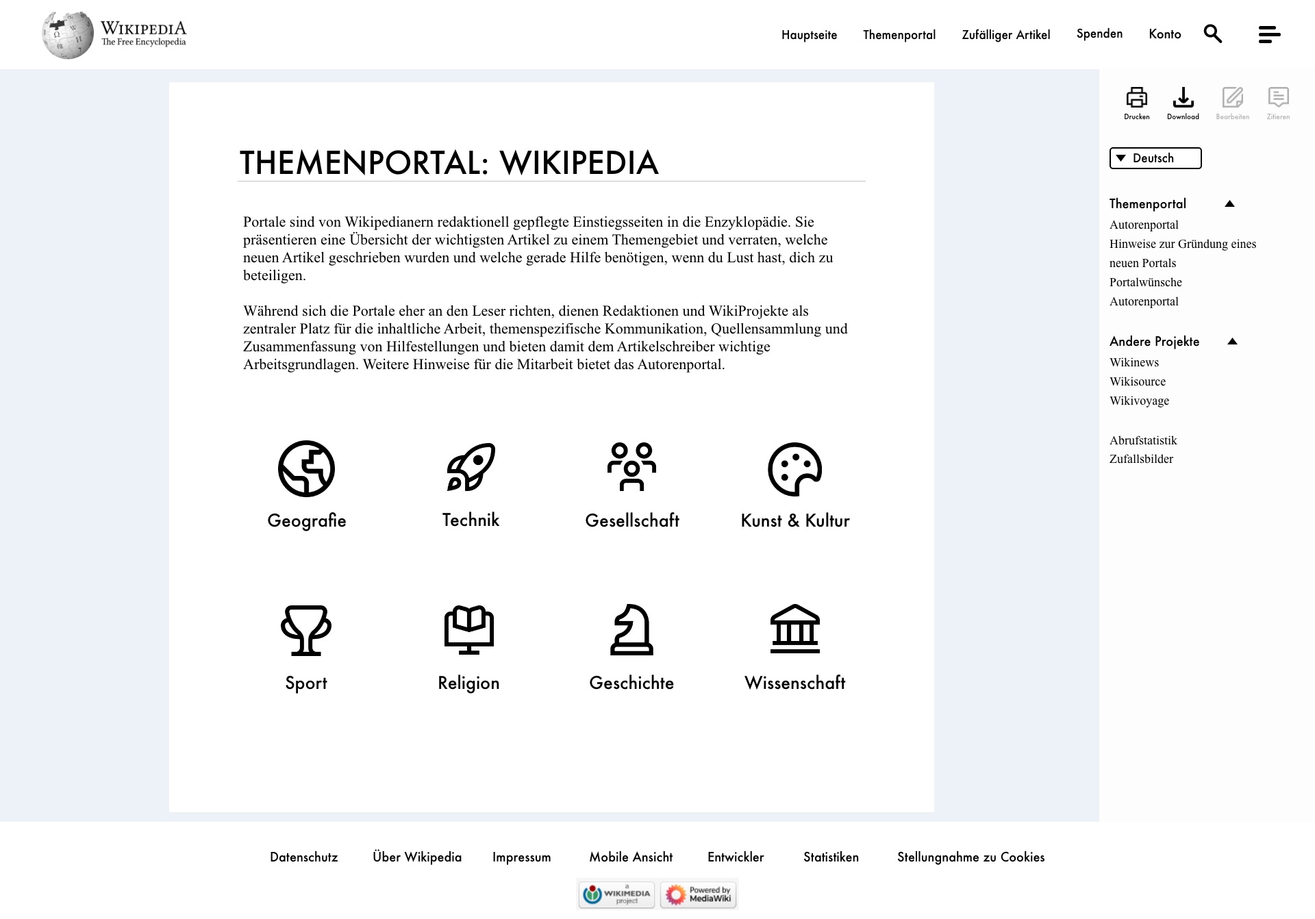Open the Gesellschaft people icon
1315x919 pixels.
pyautogui.click(x=631, y=467)
